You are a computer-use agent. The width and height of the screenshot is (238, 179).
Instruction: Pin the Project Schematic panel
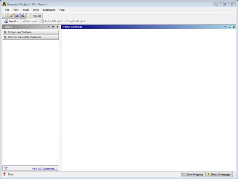click(x=229, y=27)
